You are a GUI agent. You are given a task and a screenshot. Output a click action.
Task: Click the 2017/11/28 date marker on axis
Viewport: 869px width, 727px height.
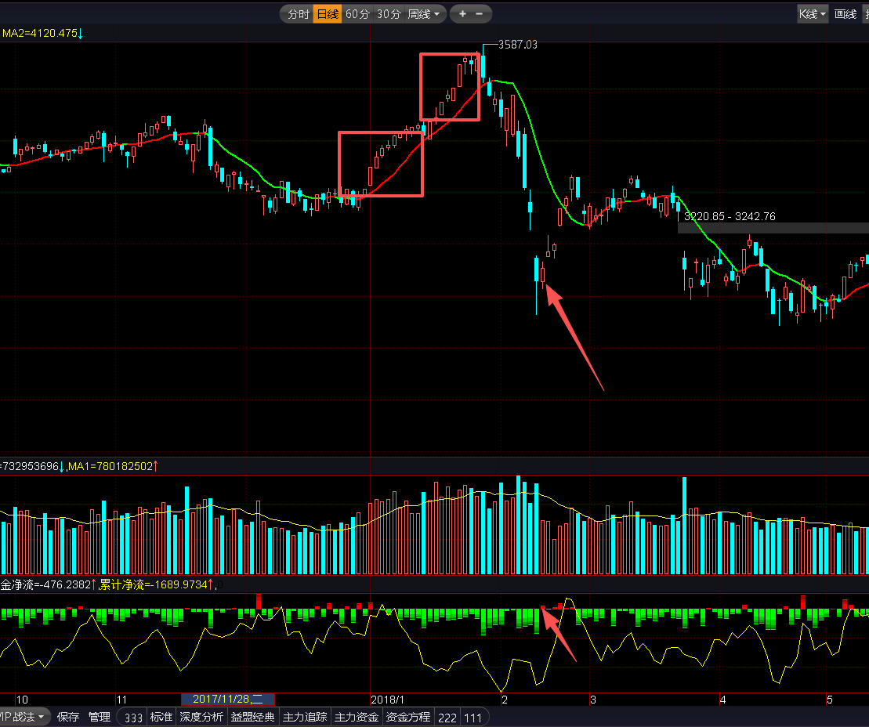pyautogui.click(x=228, y=699)
